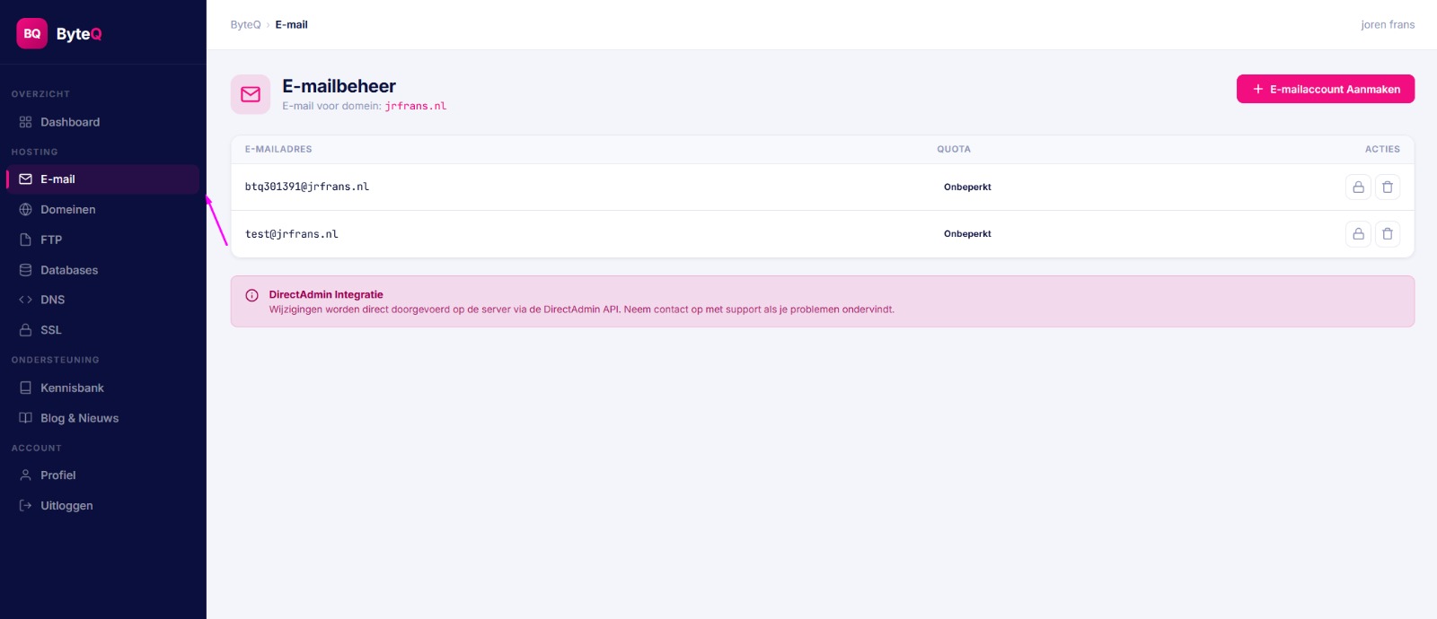Open DNS settings from sidebar
Screen dimensions: 1437x619
[x=52, y=300]
